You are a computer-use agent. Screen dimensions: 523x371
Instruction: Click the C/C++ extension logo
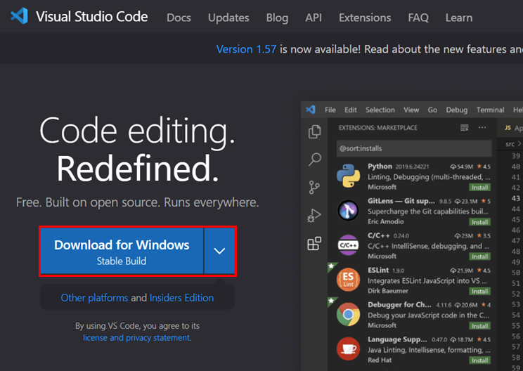point(348,245)
